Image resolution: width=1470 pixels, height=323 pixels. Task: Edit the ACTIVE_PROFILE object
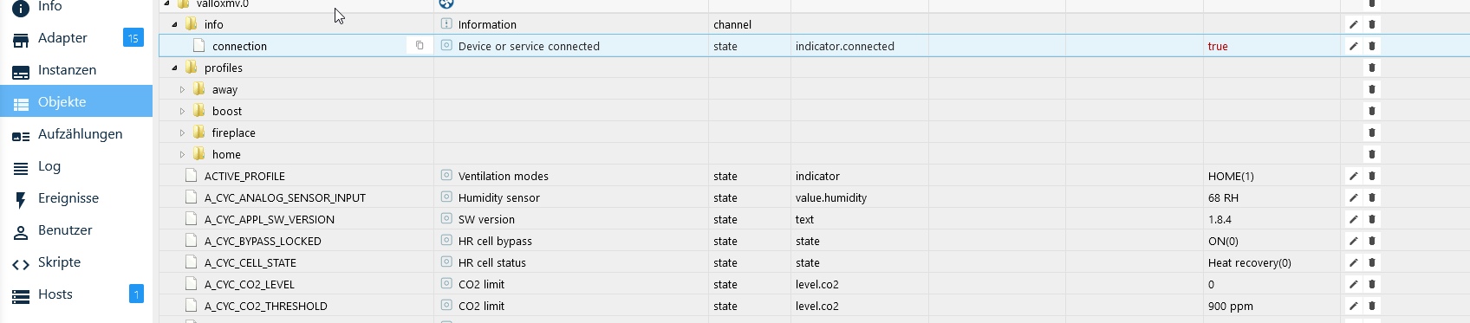click(1353, 176)
